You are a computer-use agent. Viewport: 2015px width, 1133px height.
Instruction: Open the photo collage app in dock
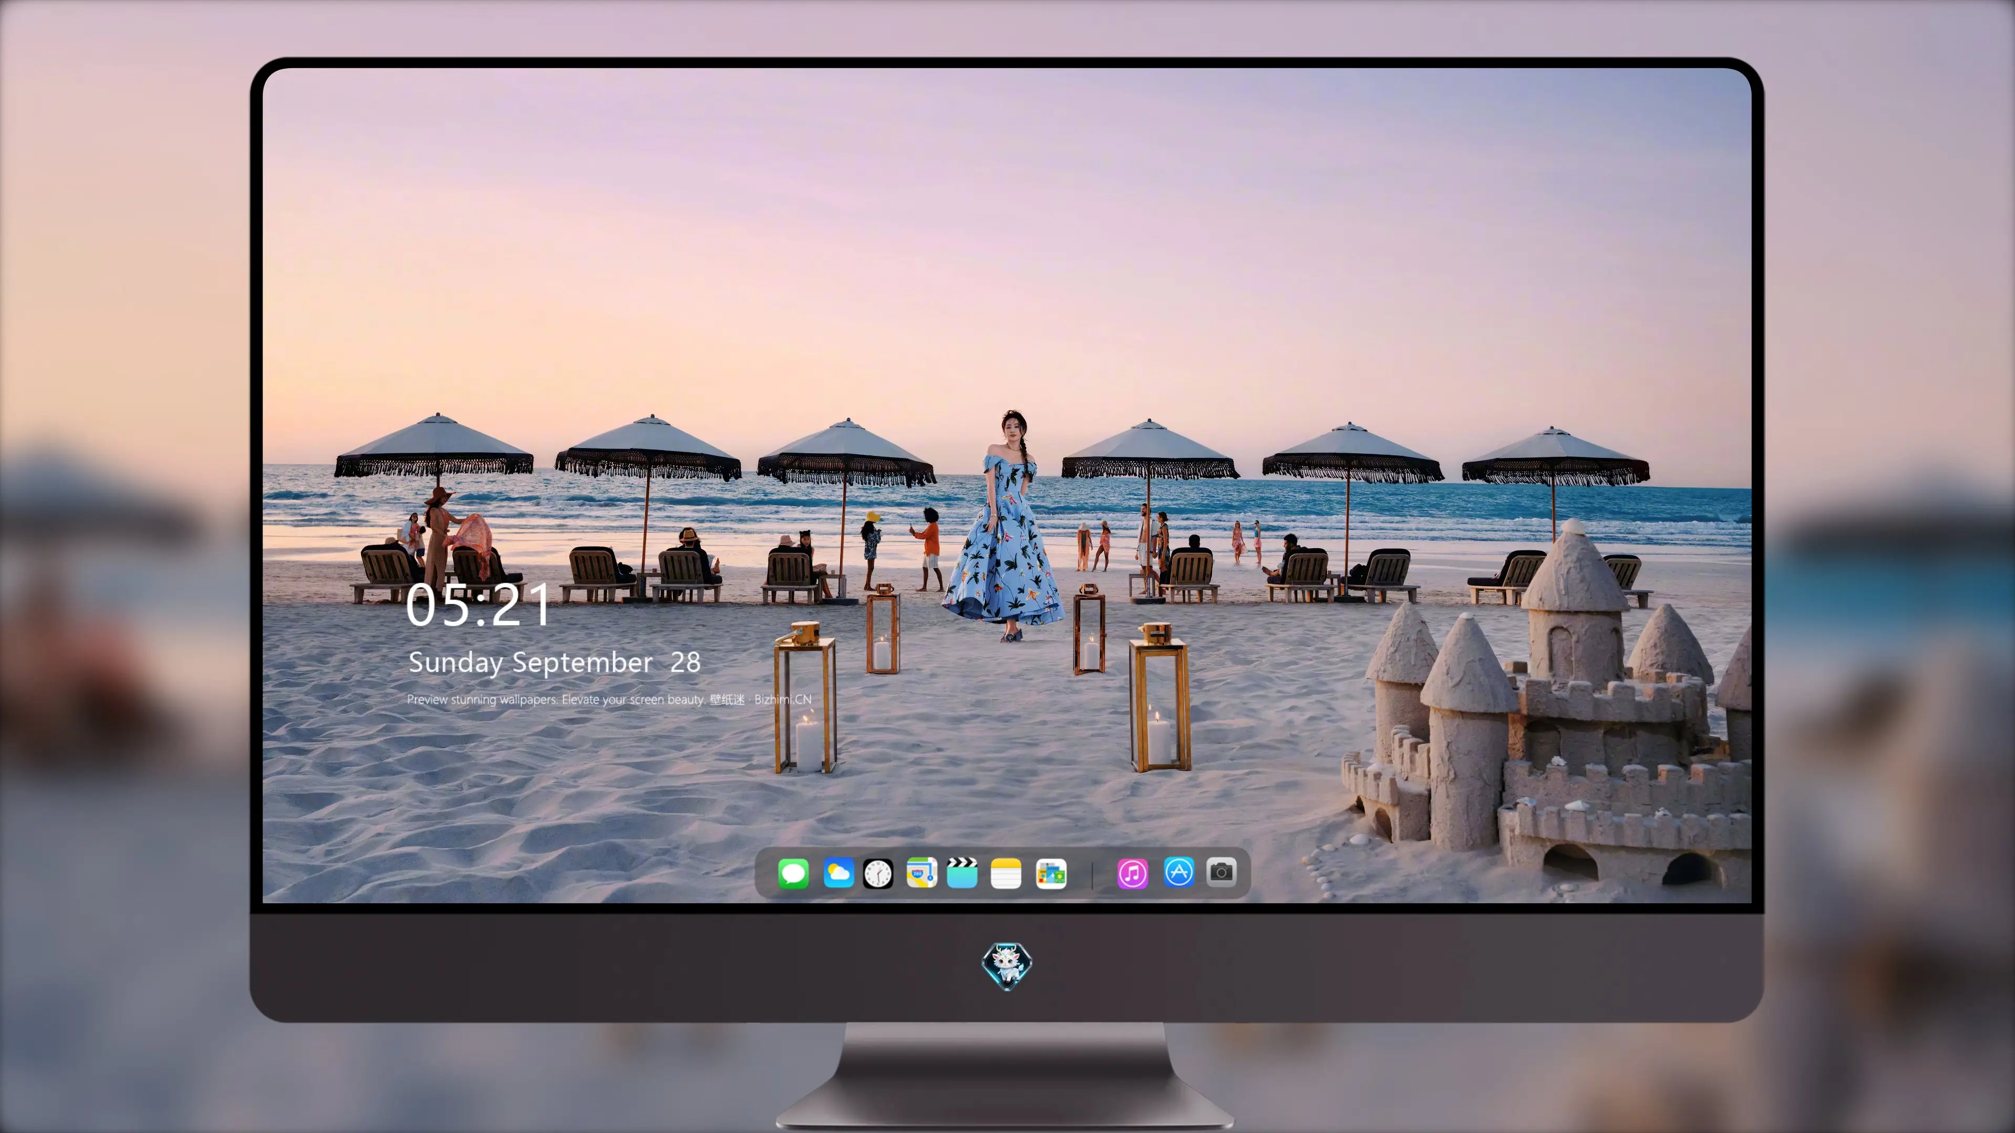coord(1051,873)
